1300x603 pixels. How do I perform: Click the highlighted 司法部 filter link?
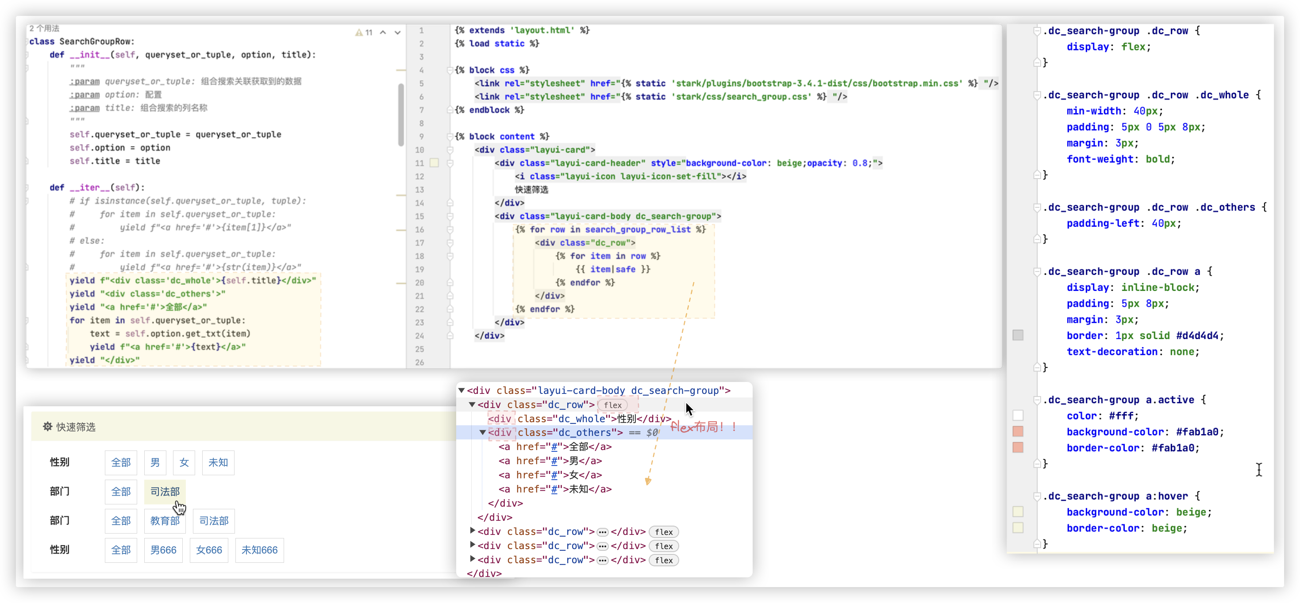click(165, 492)
